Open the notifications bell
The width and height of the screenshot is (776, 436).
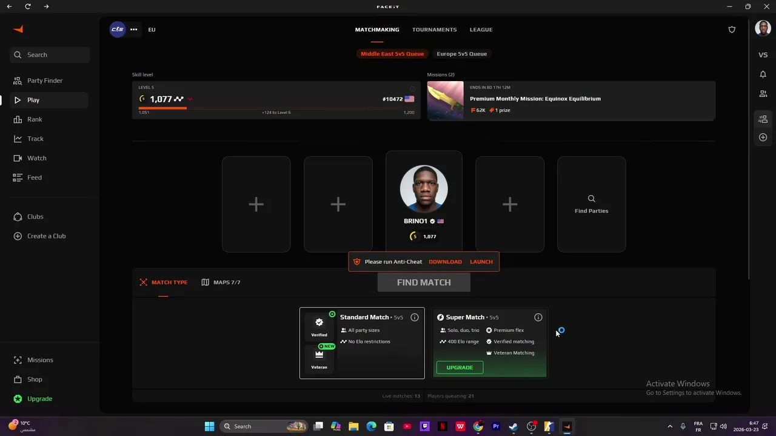[x=763, y=74]
